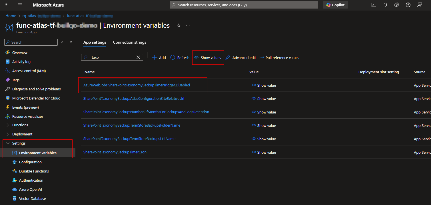Open Cloud Shell from top bar
The width and height of the screenshot is (431, 205).
[x=374, y=5]
